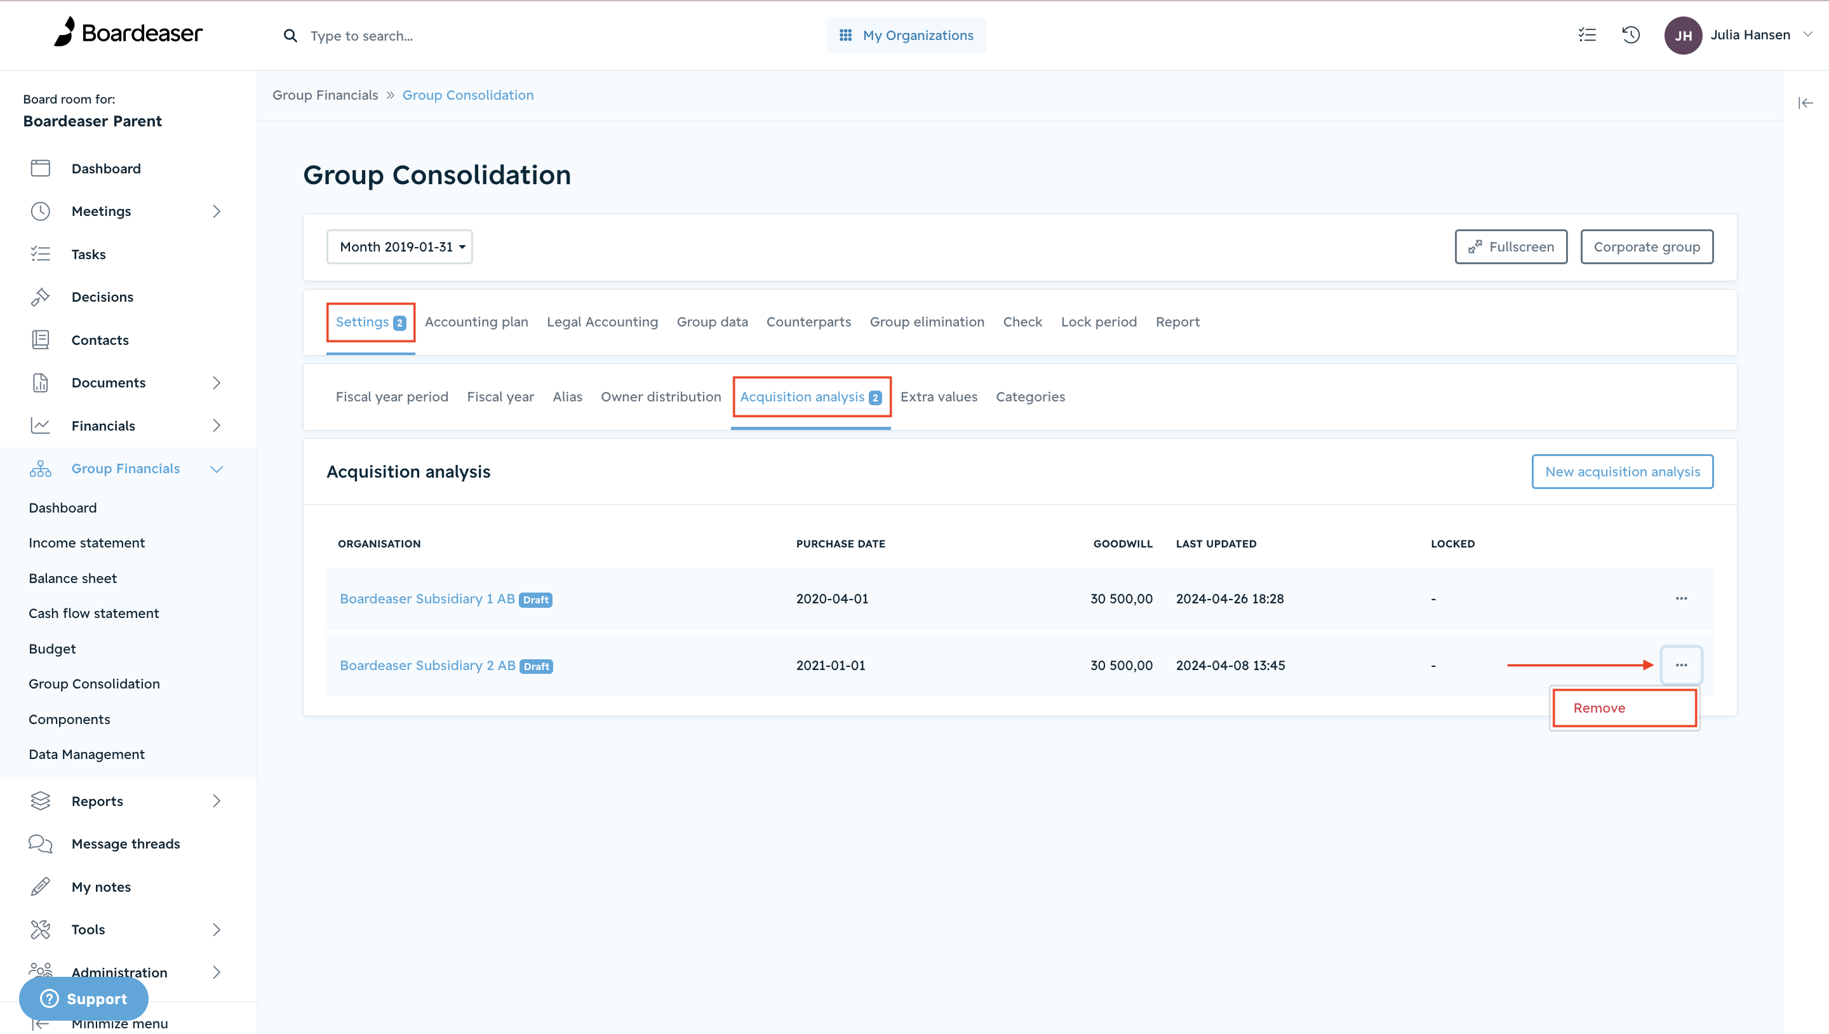Select the Fiscal year sub-tab

(x=500, y=397)
